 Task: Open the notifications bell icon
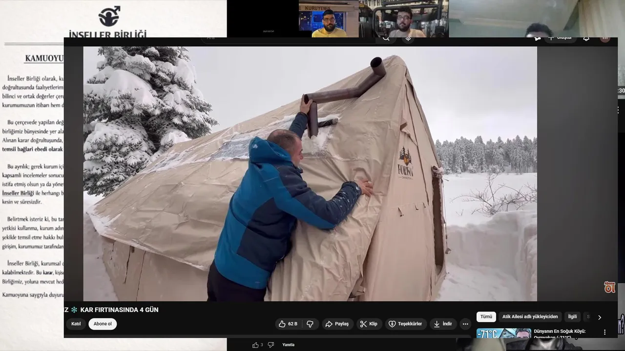point(586,38)
